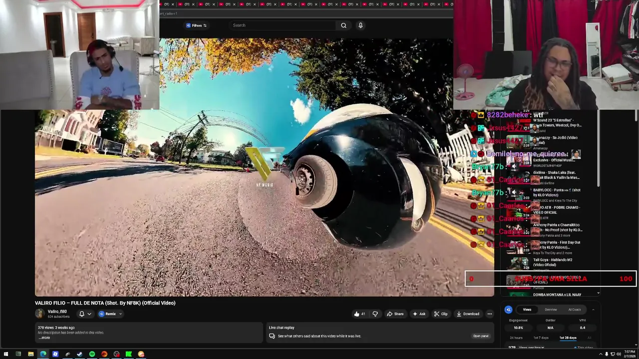Select the 1st 28 days range tab

click(x=568, y=338)
